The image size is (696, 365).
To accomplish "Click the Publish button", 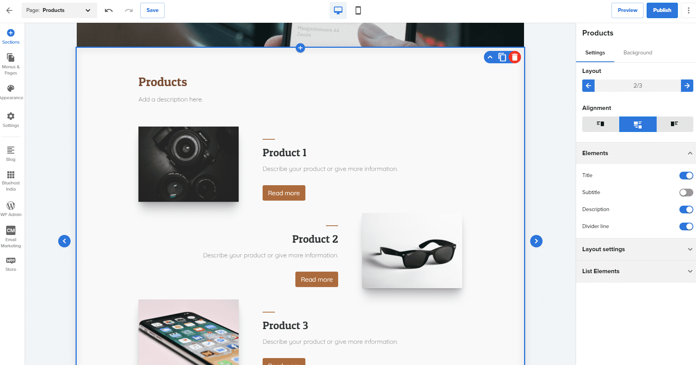I will (662, 10).
